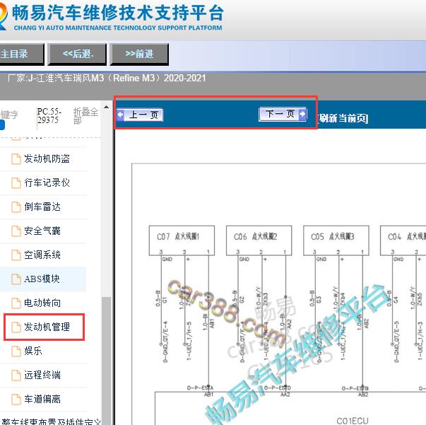Click the sidebar scrollbar up arrow
426x425 pixels.
(107, 107)
